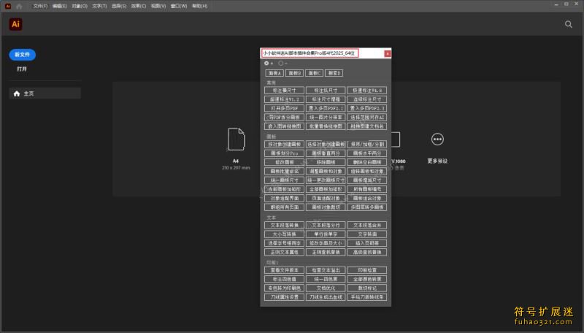The image size is (584, 333).
Task: Select the "+" radio button
Action: 266,63
